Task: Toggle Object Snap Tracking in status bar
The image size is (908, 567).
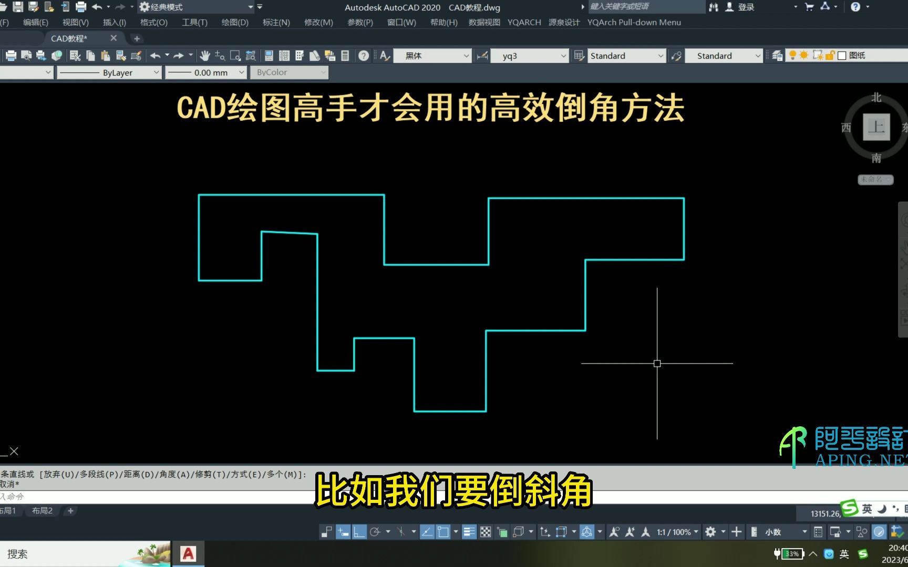Action: [x=427, y=532]
